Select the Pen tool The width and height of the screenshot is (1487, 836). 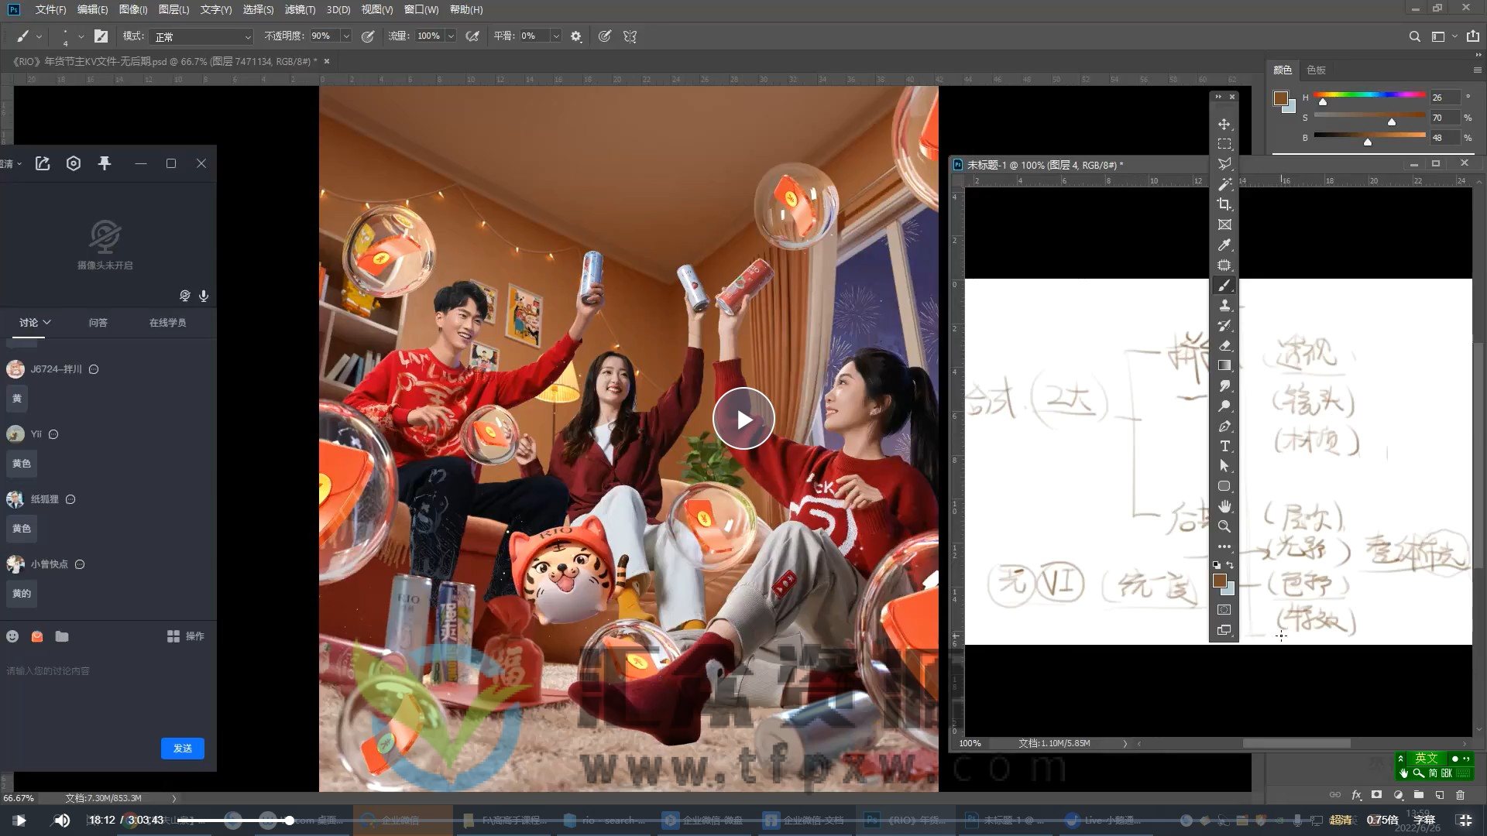point(1224,426)
